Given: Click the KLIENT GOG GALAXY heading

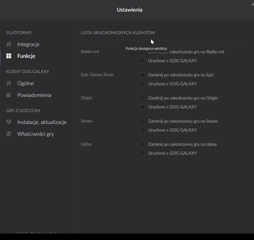Looking at the screenshot, I should point(28,71).
